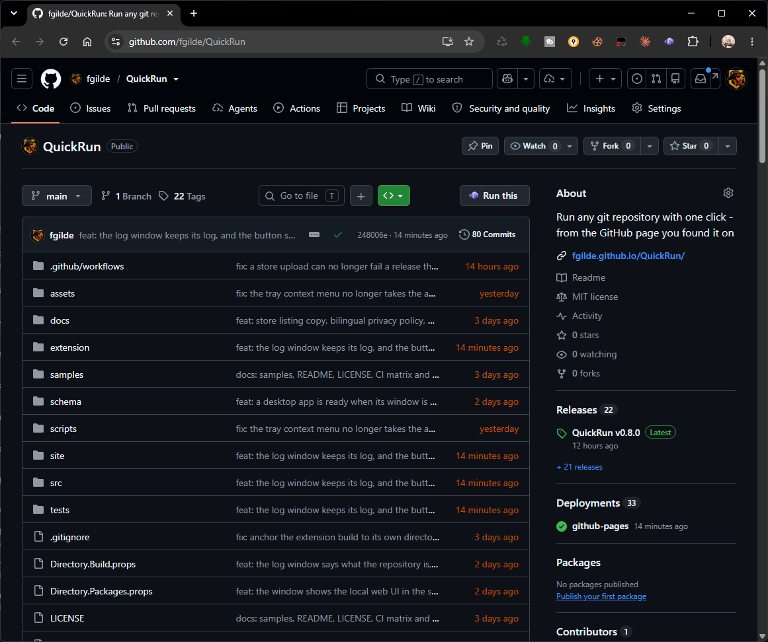Star the QuickRun repository

coord(691,146)
